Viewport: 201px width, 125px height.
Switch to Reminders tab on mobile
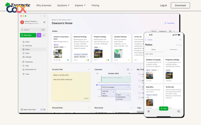(174, 49)
